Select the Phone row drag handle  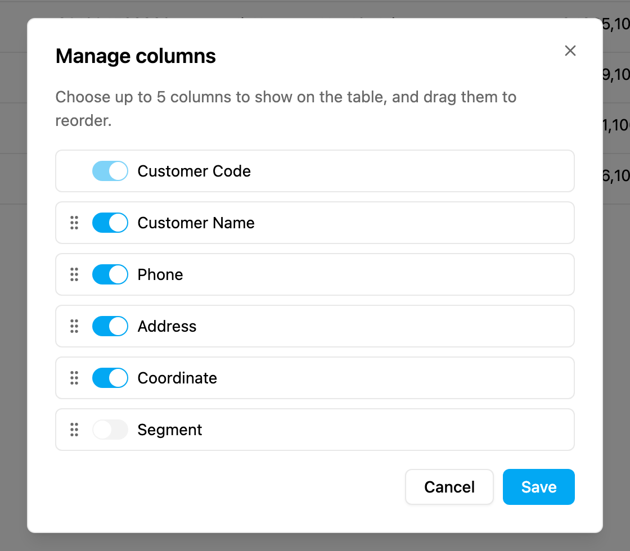(74, 275)
